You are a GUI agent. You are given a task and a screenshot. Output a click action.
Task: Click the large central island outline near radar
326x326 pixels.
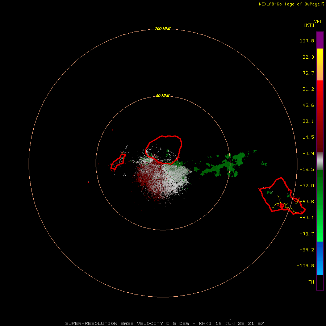[x=164, y=150]
